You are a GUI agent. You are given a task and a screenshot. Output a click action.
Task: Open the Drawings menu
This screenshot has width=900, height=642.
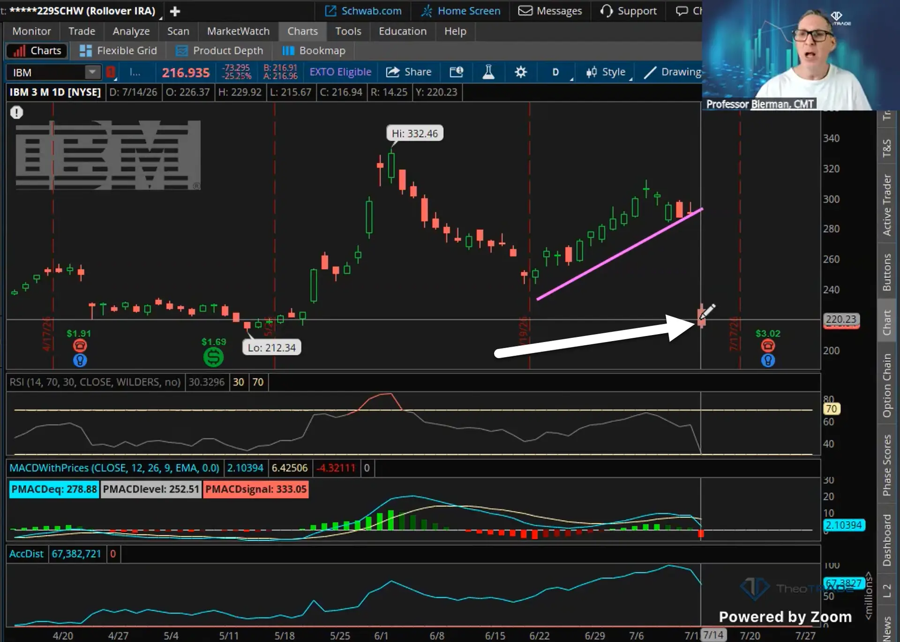point(672,72)
